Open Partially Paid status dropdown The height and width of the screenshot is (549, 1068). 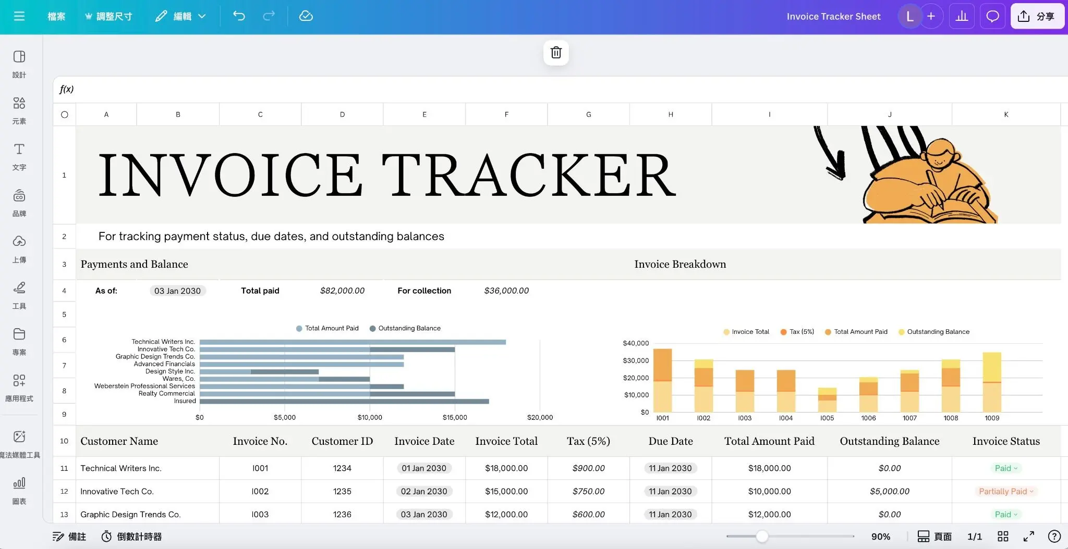pos(1006,491)
